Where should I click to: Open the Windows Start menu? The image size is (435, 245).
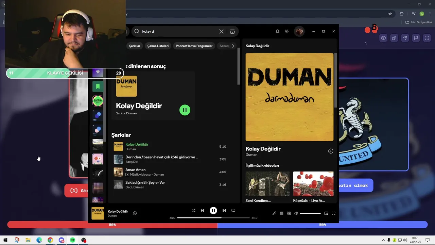click(5, 240)
